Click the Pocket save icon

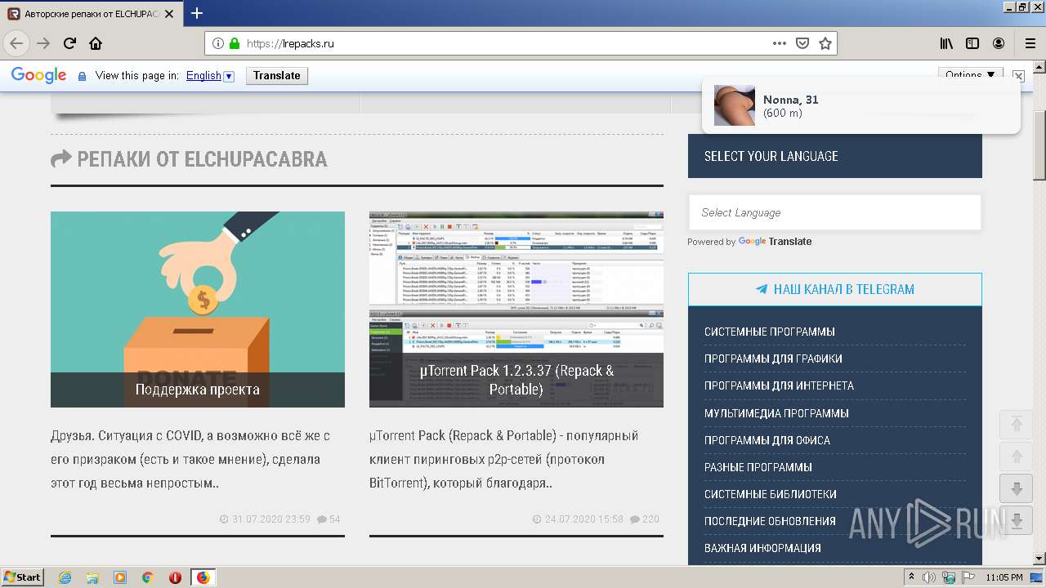coord(802,43)
